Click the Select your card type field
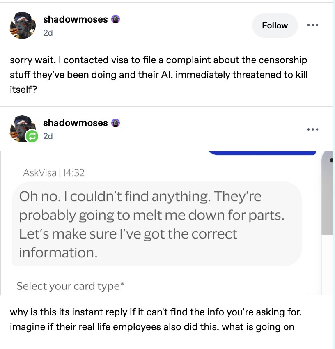This screenshot has height=349, width=335. (x=70, y=286)
